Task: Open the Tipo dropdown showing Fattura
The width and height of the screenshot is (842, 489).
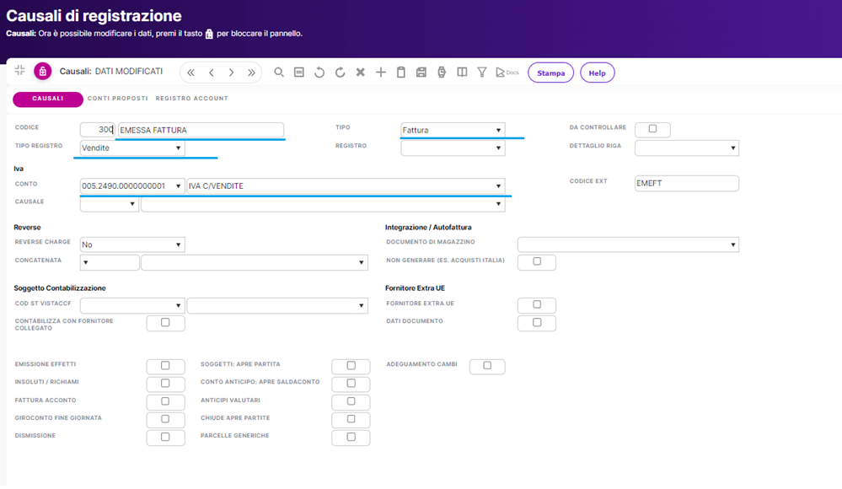Action: [453, 130]
